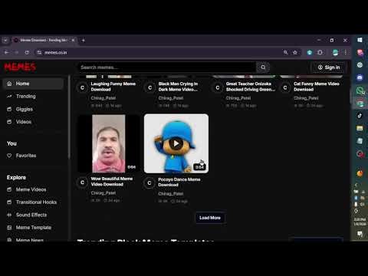Viewport: 368px width, 276px height.
Task: Open the Trending sidebar item
Action: click(33, 97)
